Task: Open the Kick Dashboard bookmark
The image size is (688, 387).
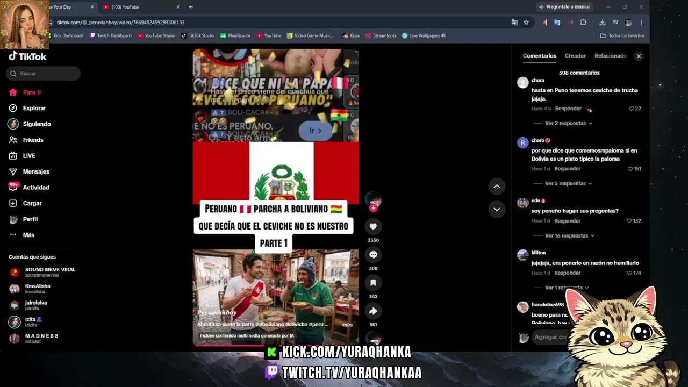Action: 66,35
